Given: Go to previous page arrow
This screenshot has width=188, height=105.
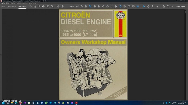Looking at the screenshot, I should 58,6.
